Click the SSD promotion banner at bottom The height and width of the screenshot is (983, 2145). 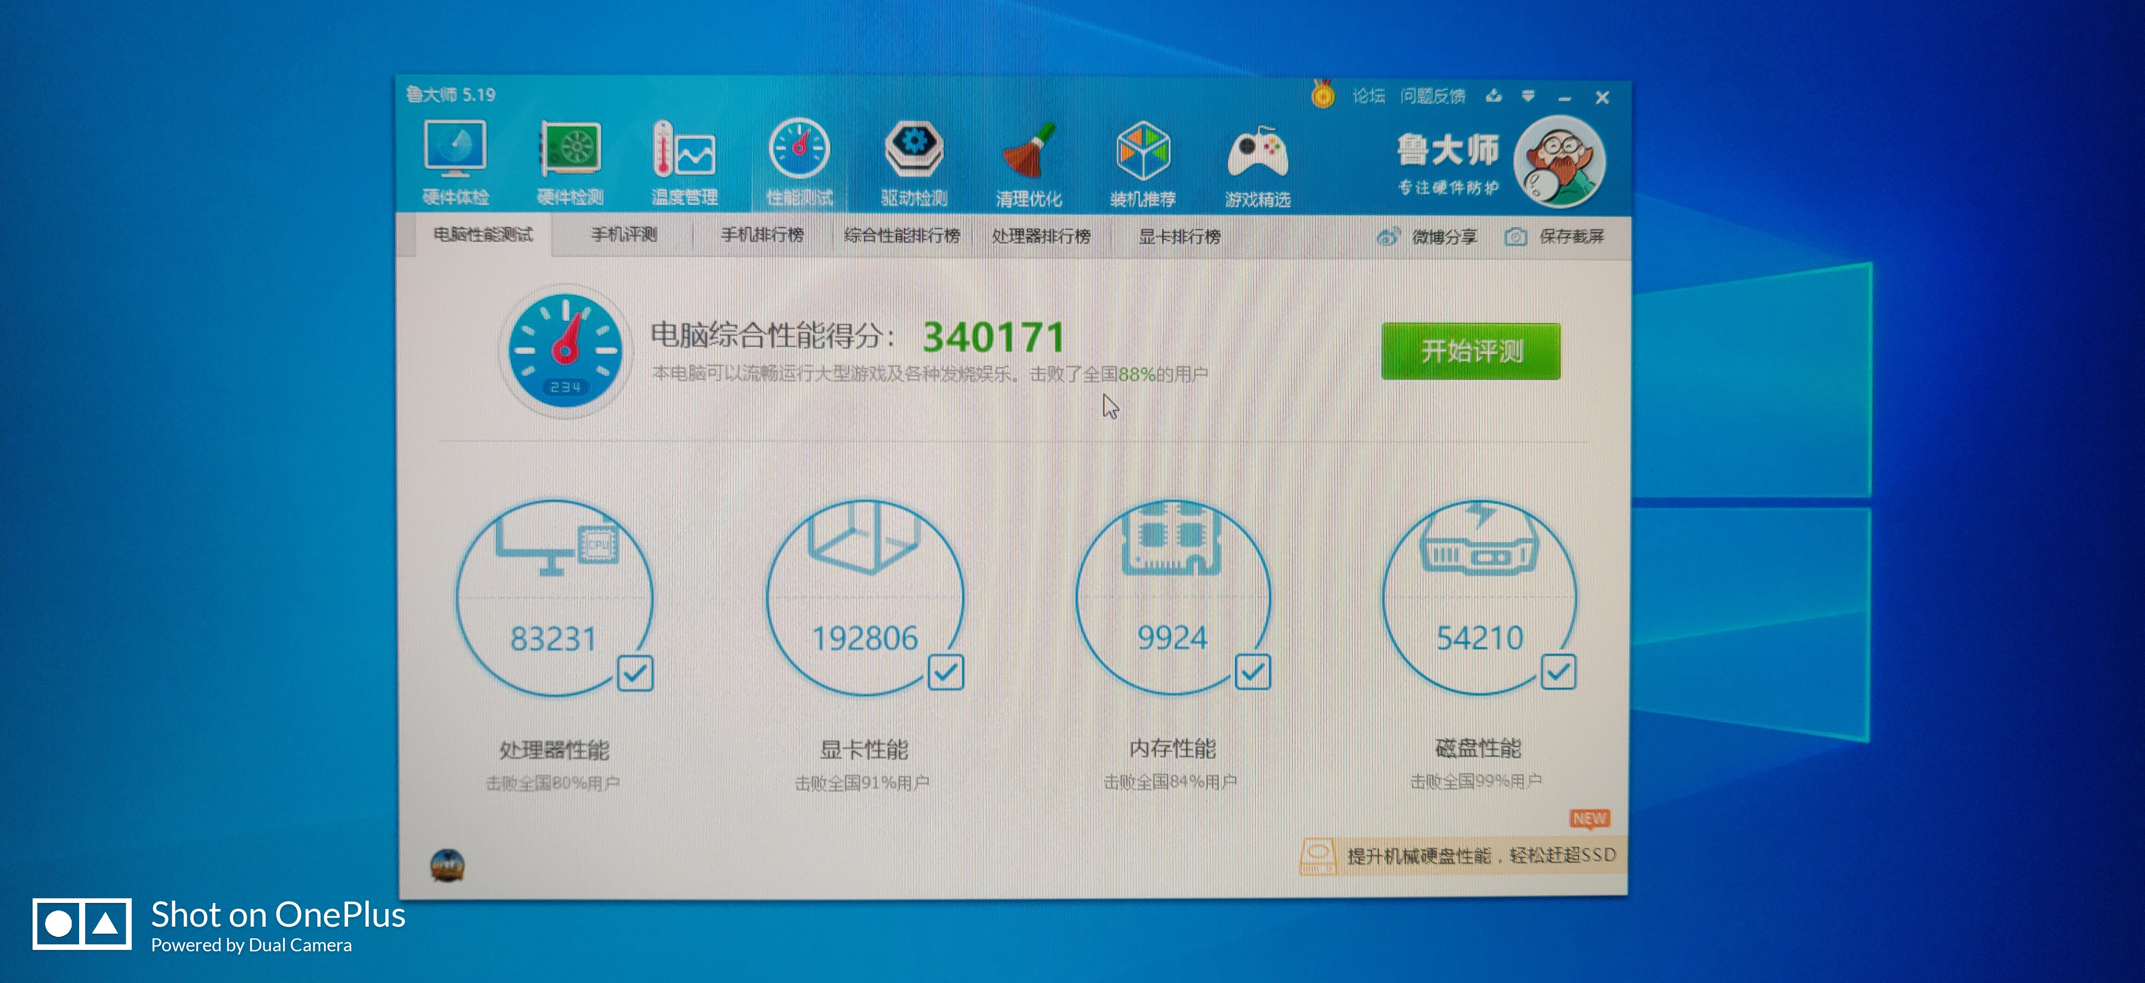point(1458,855)
